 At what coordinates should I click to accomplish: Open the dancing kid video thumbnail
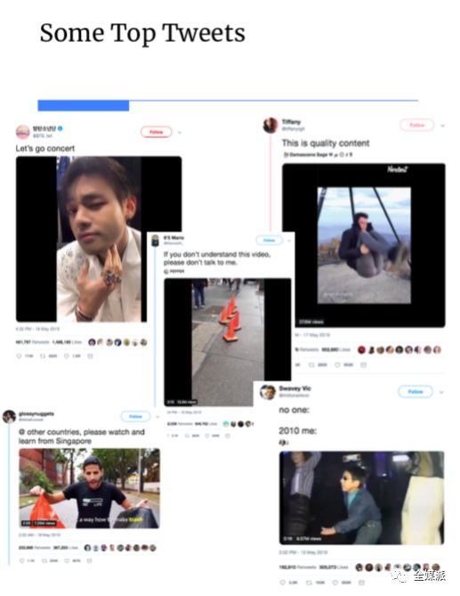tap(362, 497)
